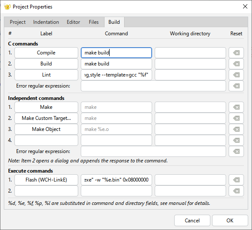This screenshot has height=230, width=252.
Task: Focus the Flash (WCH-LinkE) command field
Action: [116, 180]
